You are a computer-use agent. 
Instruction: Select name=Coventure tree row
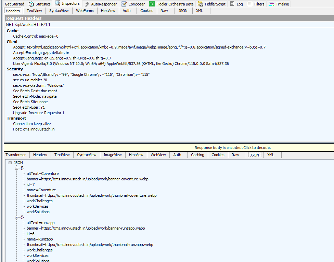[41, 190]
